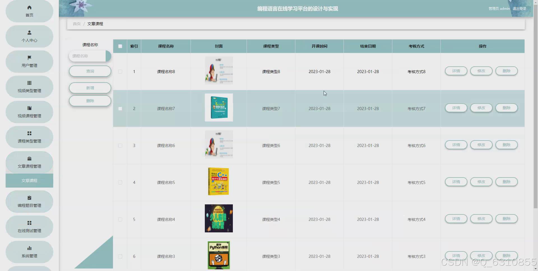Expand 课程类型管理 sidebar menu
The width and height of the screenshot is (538, 271).
coord(29,137)
